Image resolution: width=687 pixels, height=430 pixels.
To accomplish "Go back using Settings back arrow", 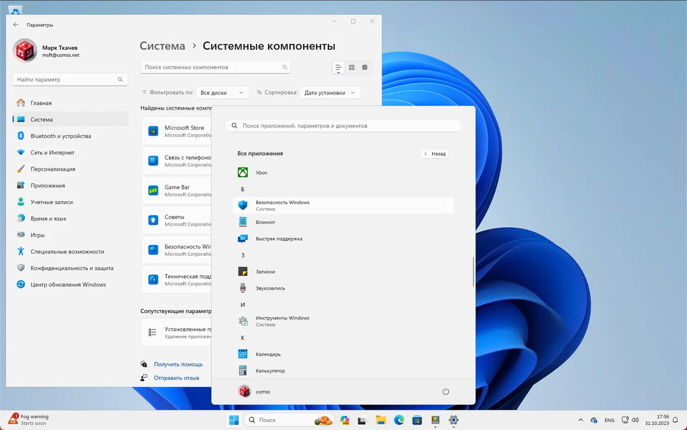I will click(x=16, y=25).
